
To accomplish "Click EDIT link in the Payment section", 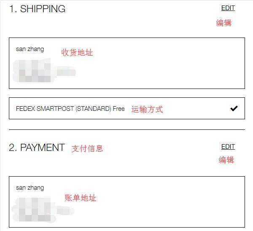I will (x=228, y=147).
